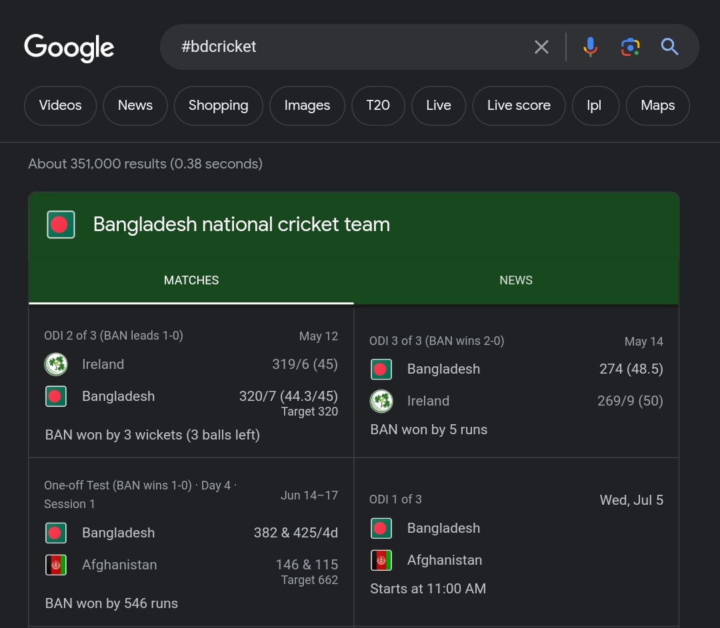
Task: Open the Maps filter chip
Action: (x=657, y=105)
